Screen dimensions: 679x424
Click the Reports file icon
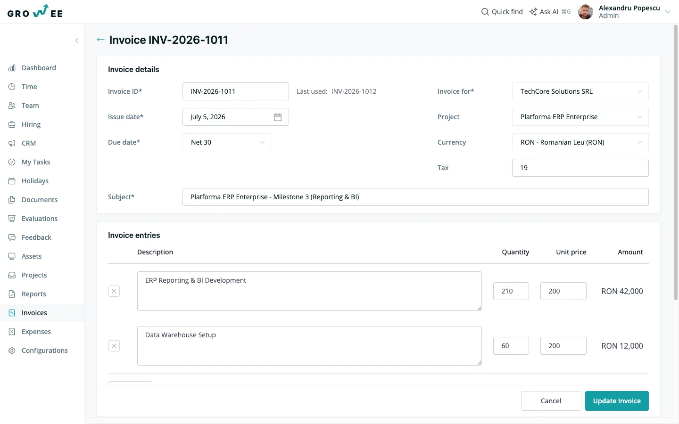(x=12, y=294)
